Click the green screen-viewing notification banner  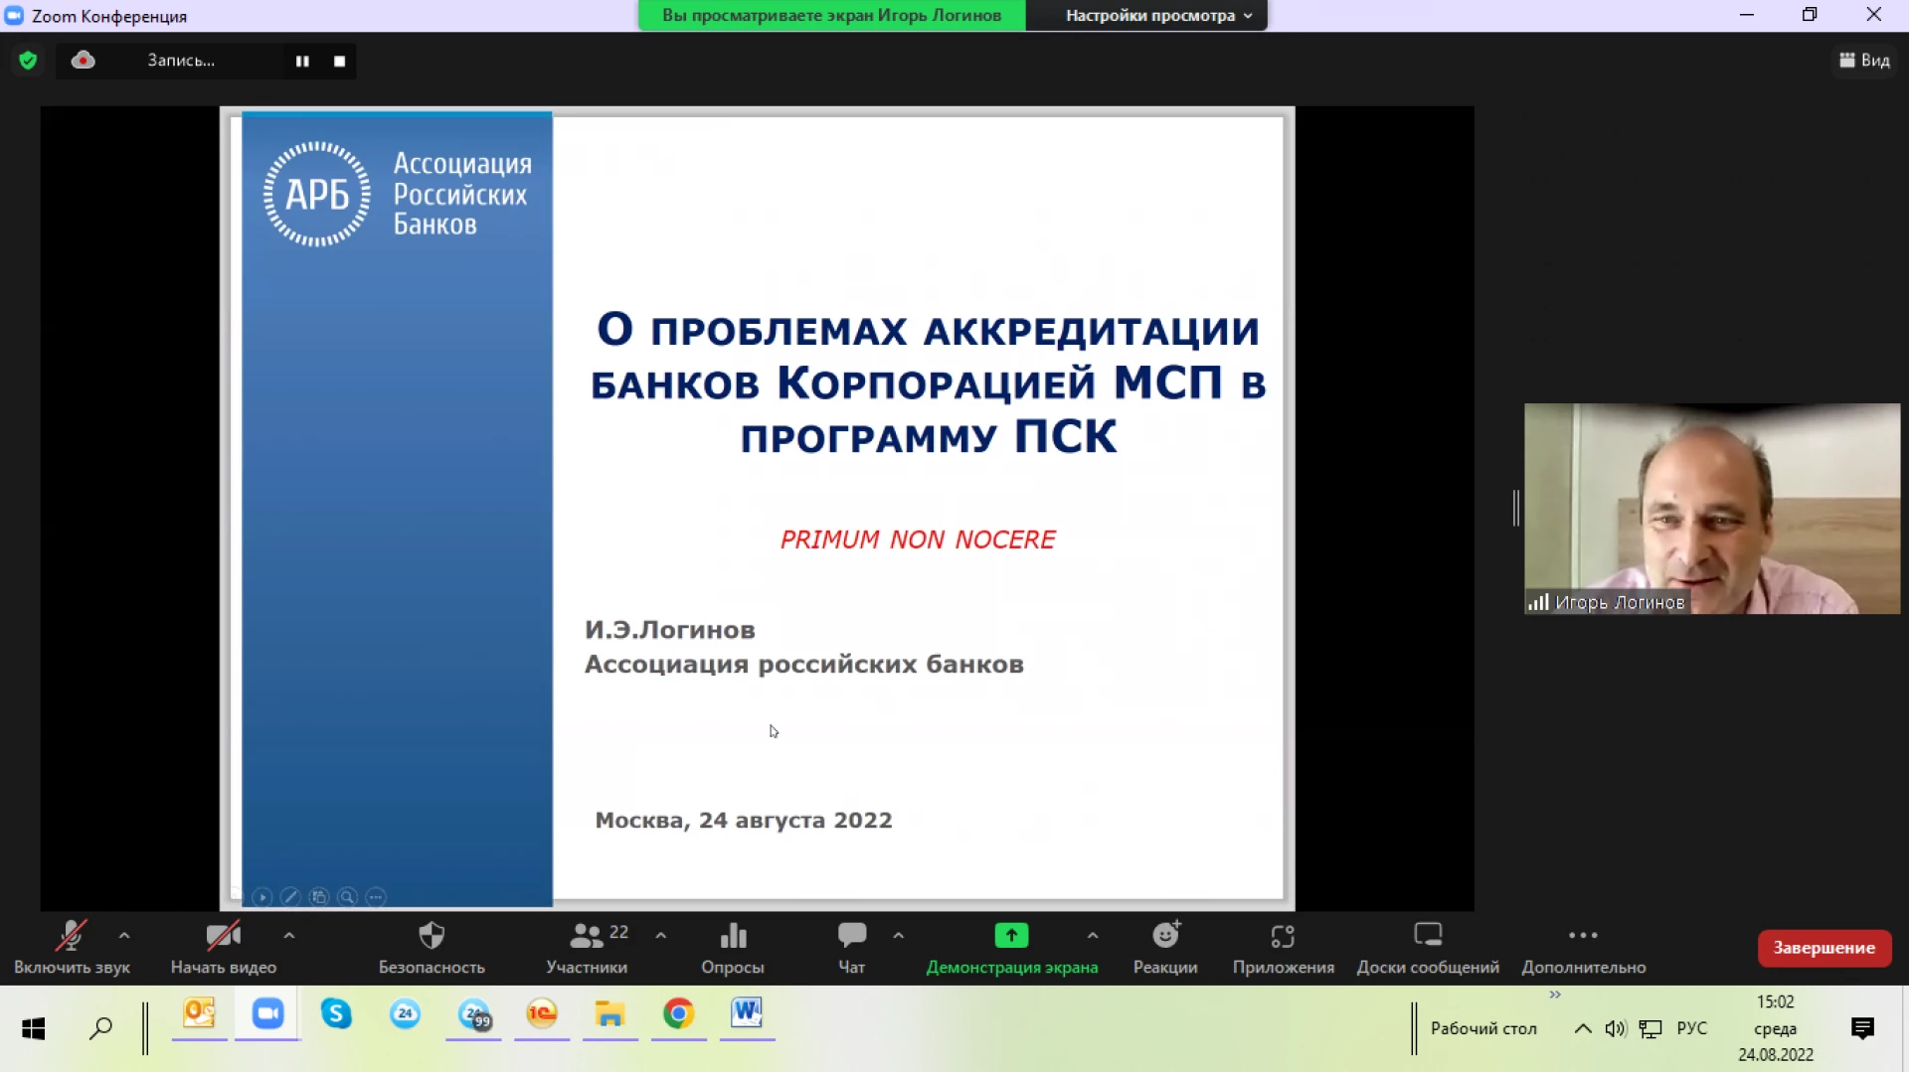[x=832, y=15]
